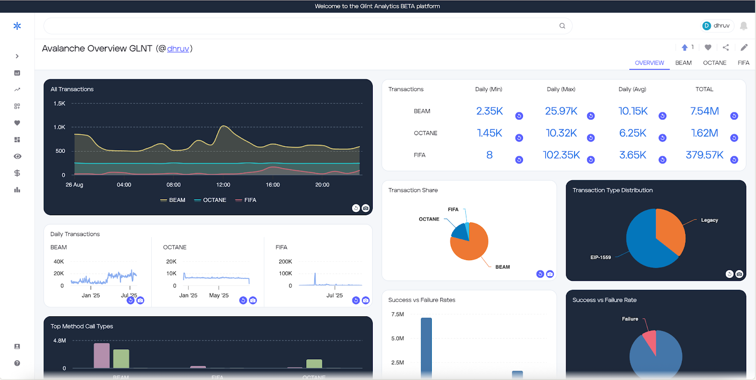
Task: Open the notifications bell
Action: [743, 26]
